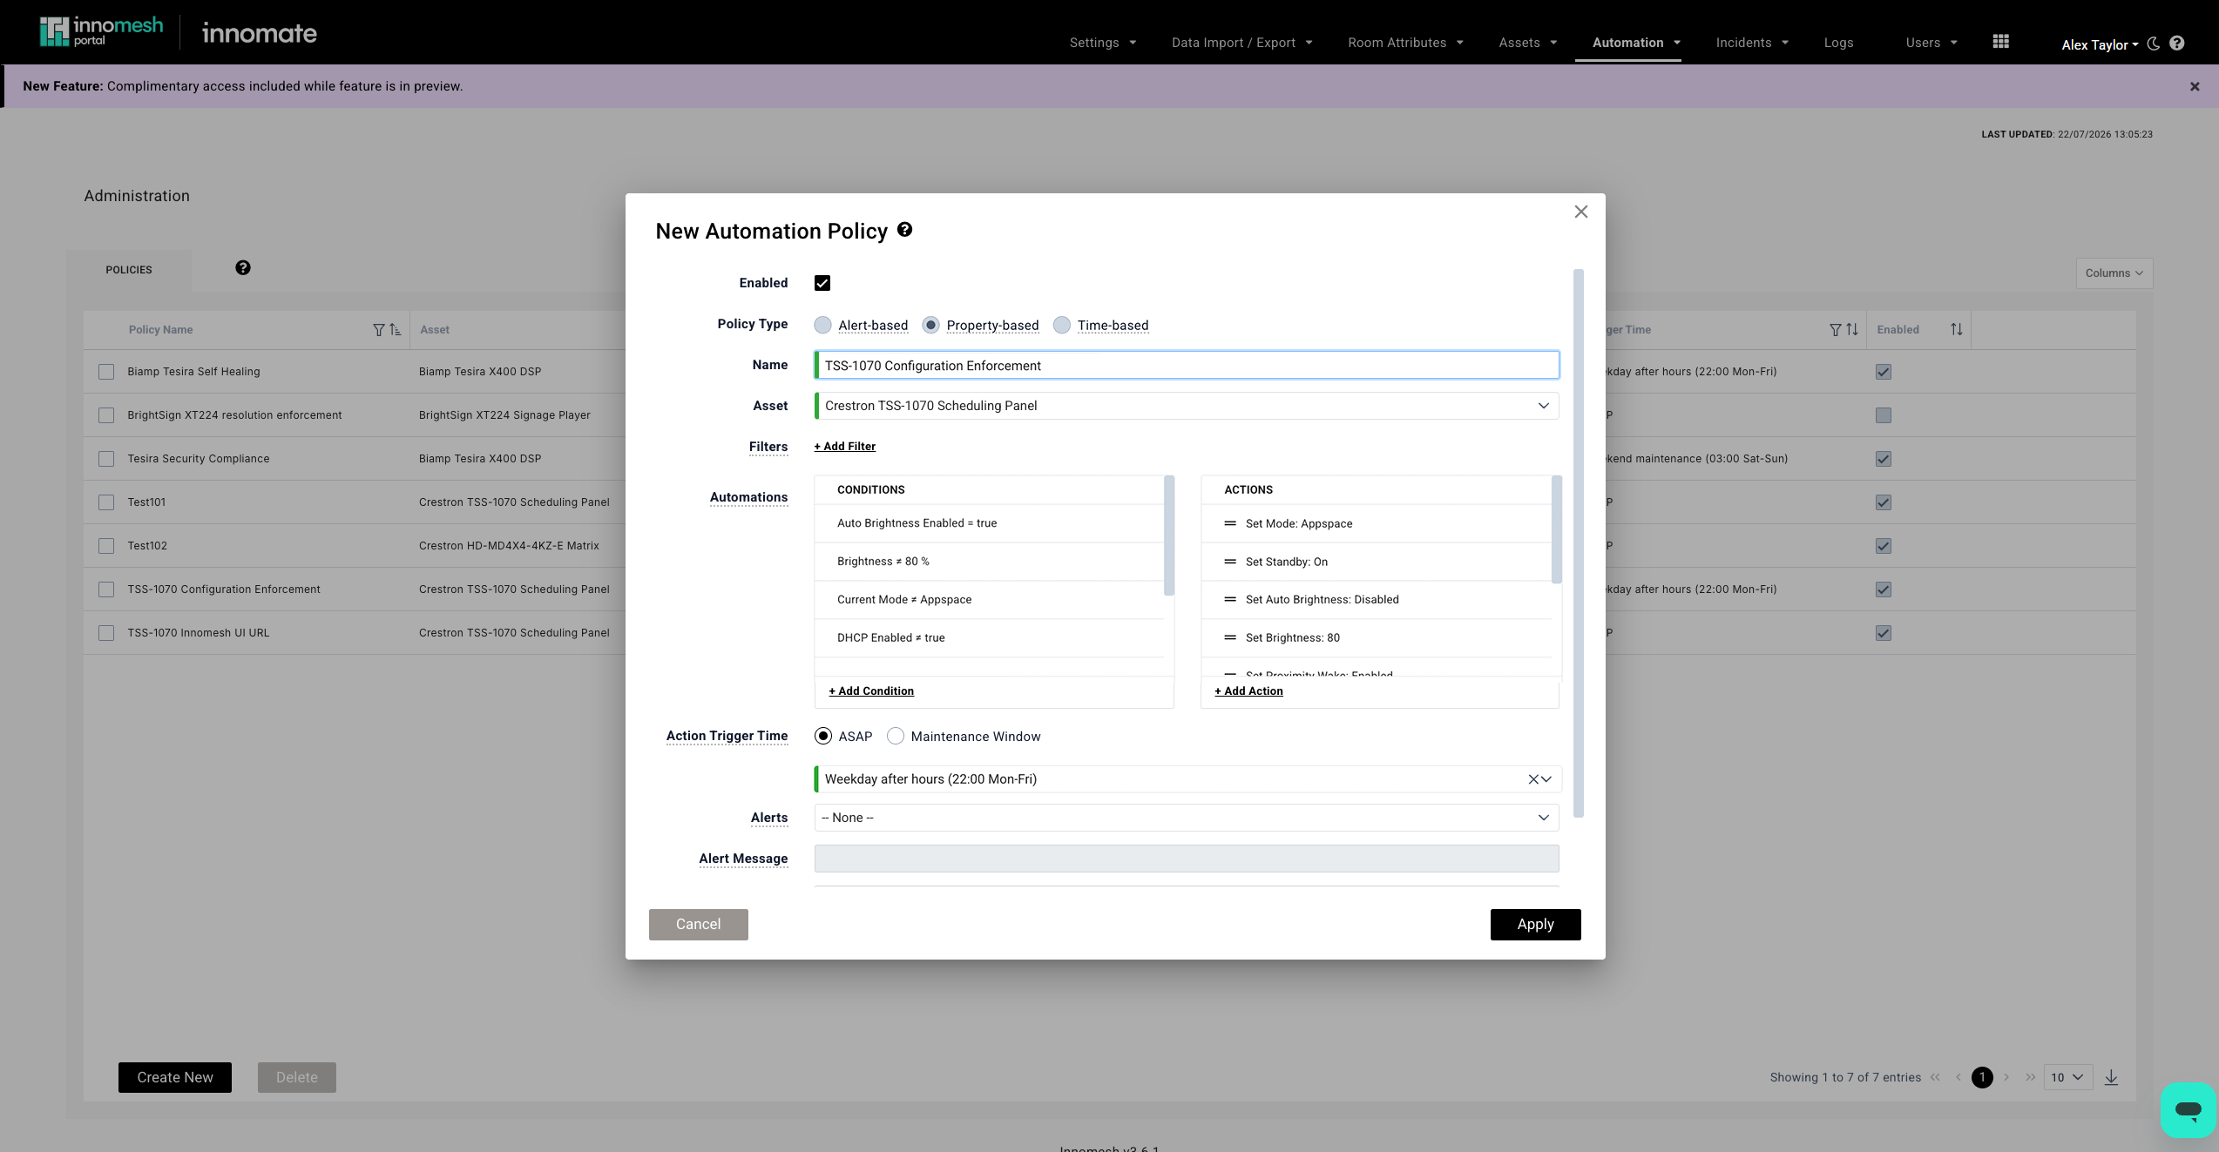Click the policy Name input field
The image size is (2219, 1152).
[1187, 366]
